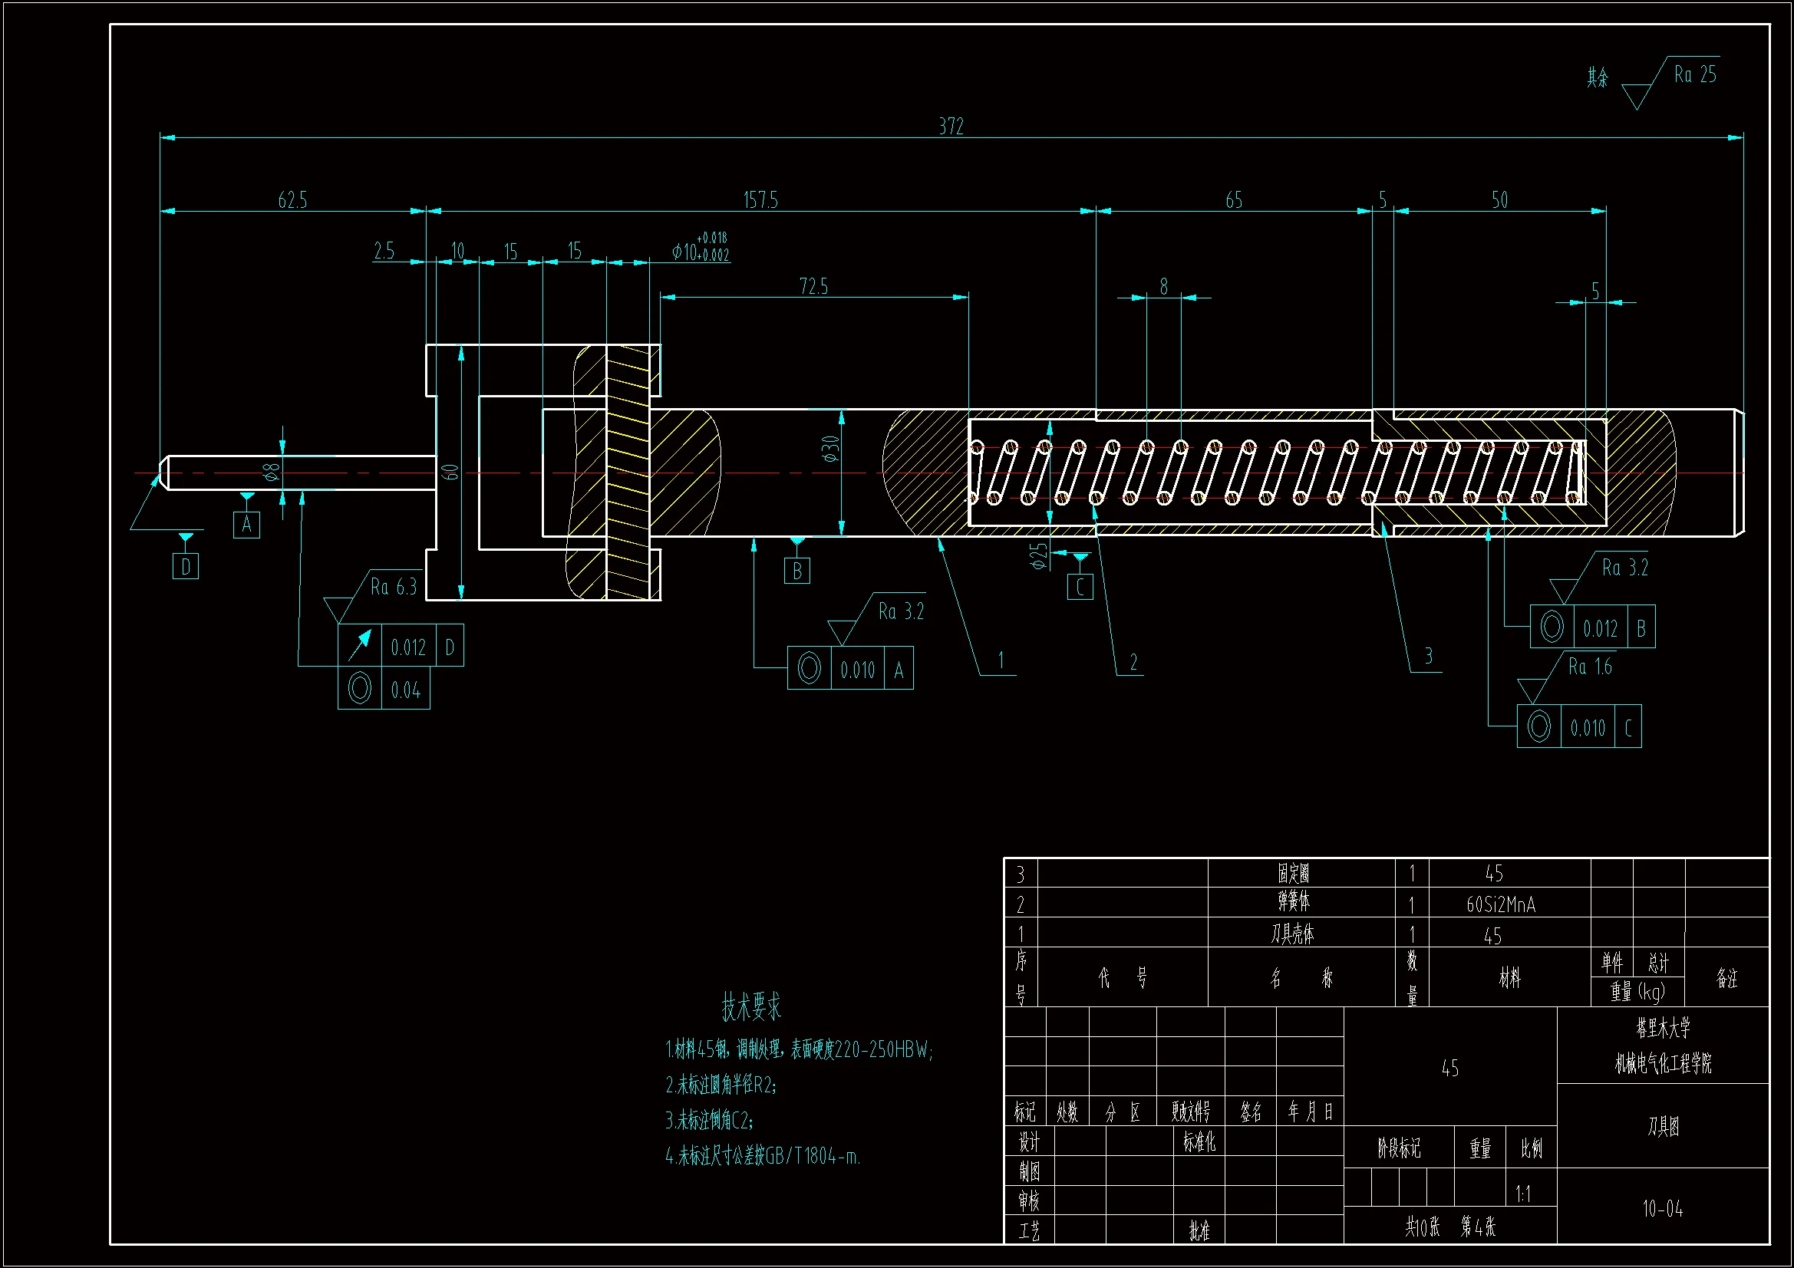Click the 1:1 scale cell
The width and height of the screenshot is (1794, 1268).
1523,1194
